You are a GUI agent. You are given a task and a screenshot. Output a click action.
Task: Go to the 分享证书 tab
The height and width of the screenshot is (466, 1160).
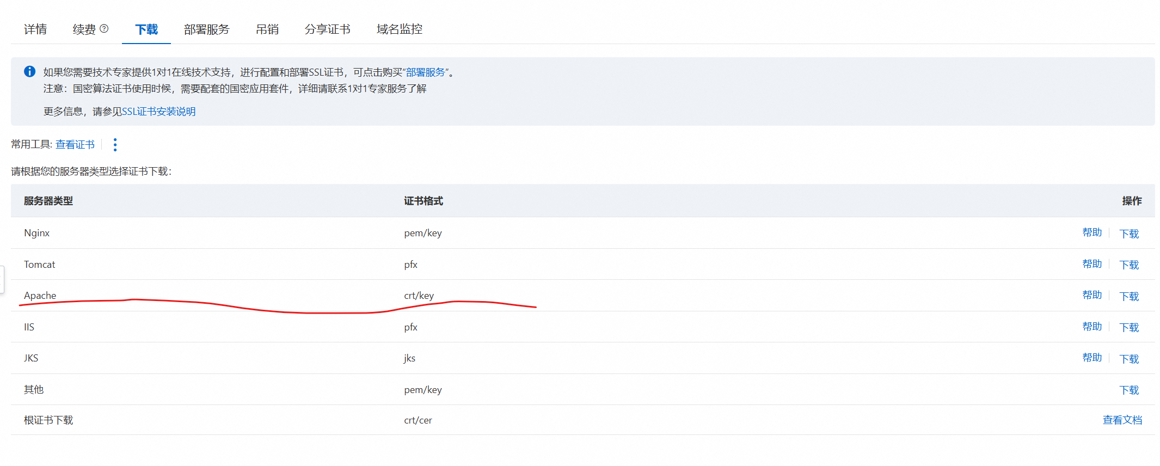coord(327,29)
